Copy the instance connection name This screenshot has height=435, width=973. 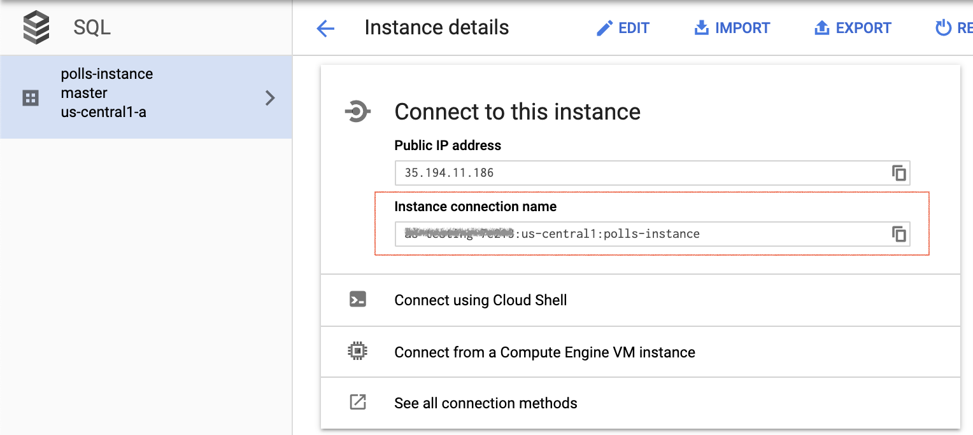[898, 234]
